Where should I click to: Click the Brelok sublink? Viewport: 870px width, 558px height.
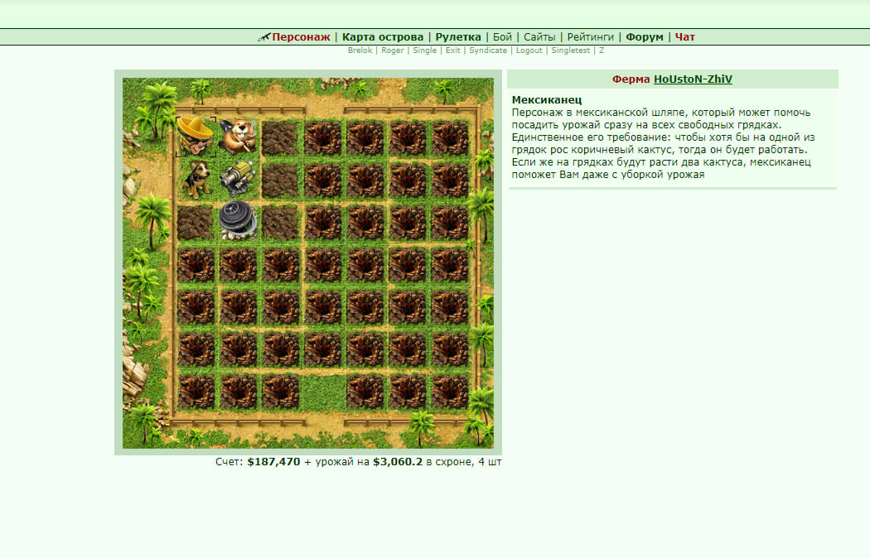pyautogui.click(x=360, y=51)
